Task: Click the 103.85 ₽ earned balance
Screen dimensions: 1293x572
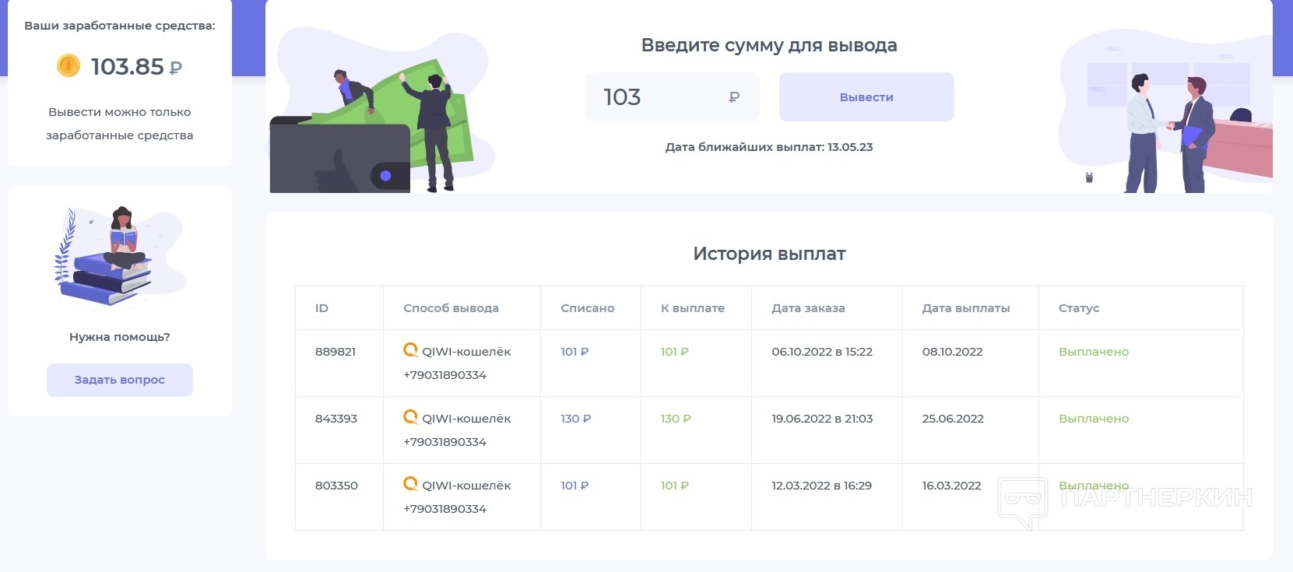Action: (x=136, y=67)
